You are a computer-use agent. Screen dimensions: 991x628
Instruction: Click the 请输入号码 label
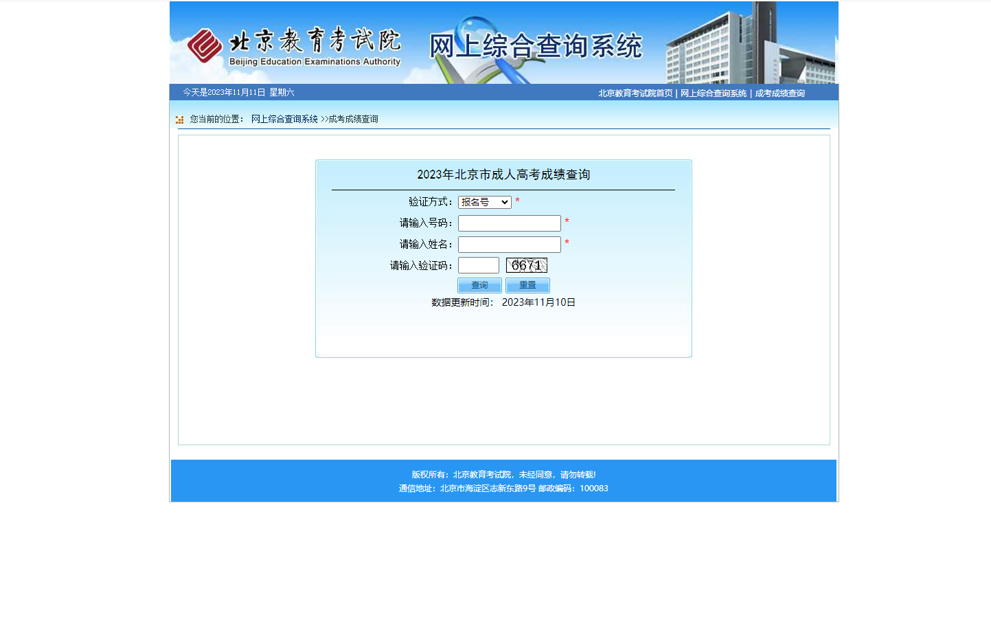tap(426, 223)
